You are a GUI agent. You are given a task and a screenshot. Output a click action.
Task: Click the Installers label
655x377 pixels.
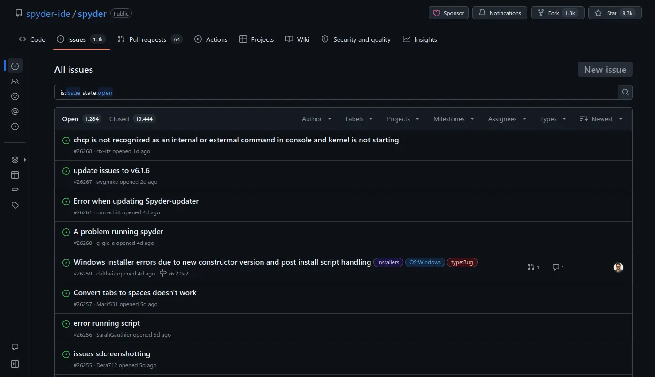pyautogui.click(x=388, y=262)
